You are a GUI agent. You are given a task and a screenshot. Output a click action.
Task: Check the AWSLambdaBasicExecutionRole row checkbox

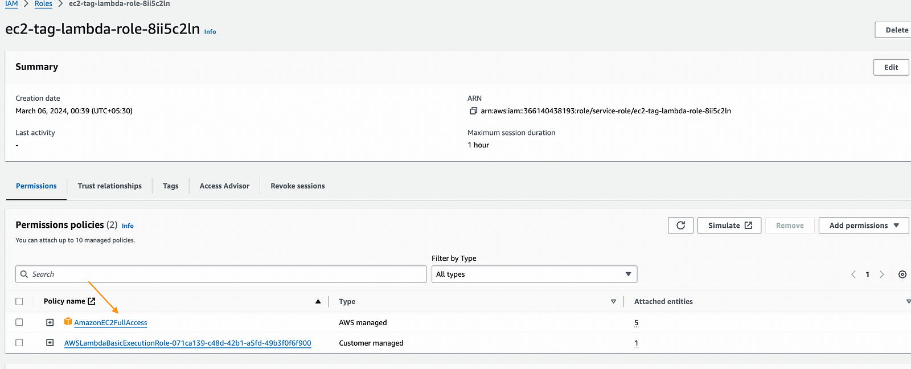tap(19, 343)
